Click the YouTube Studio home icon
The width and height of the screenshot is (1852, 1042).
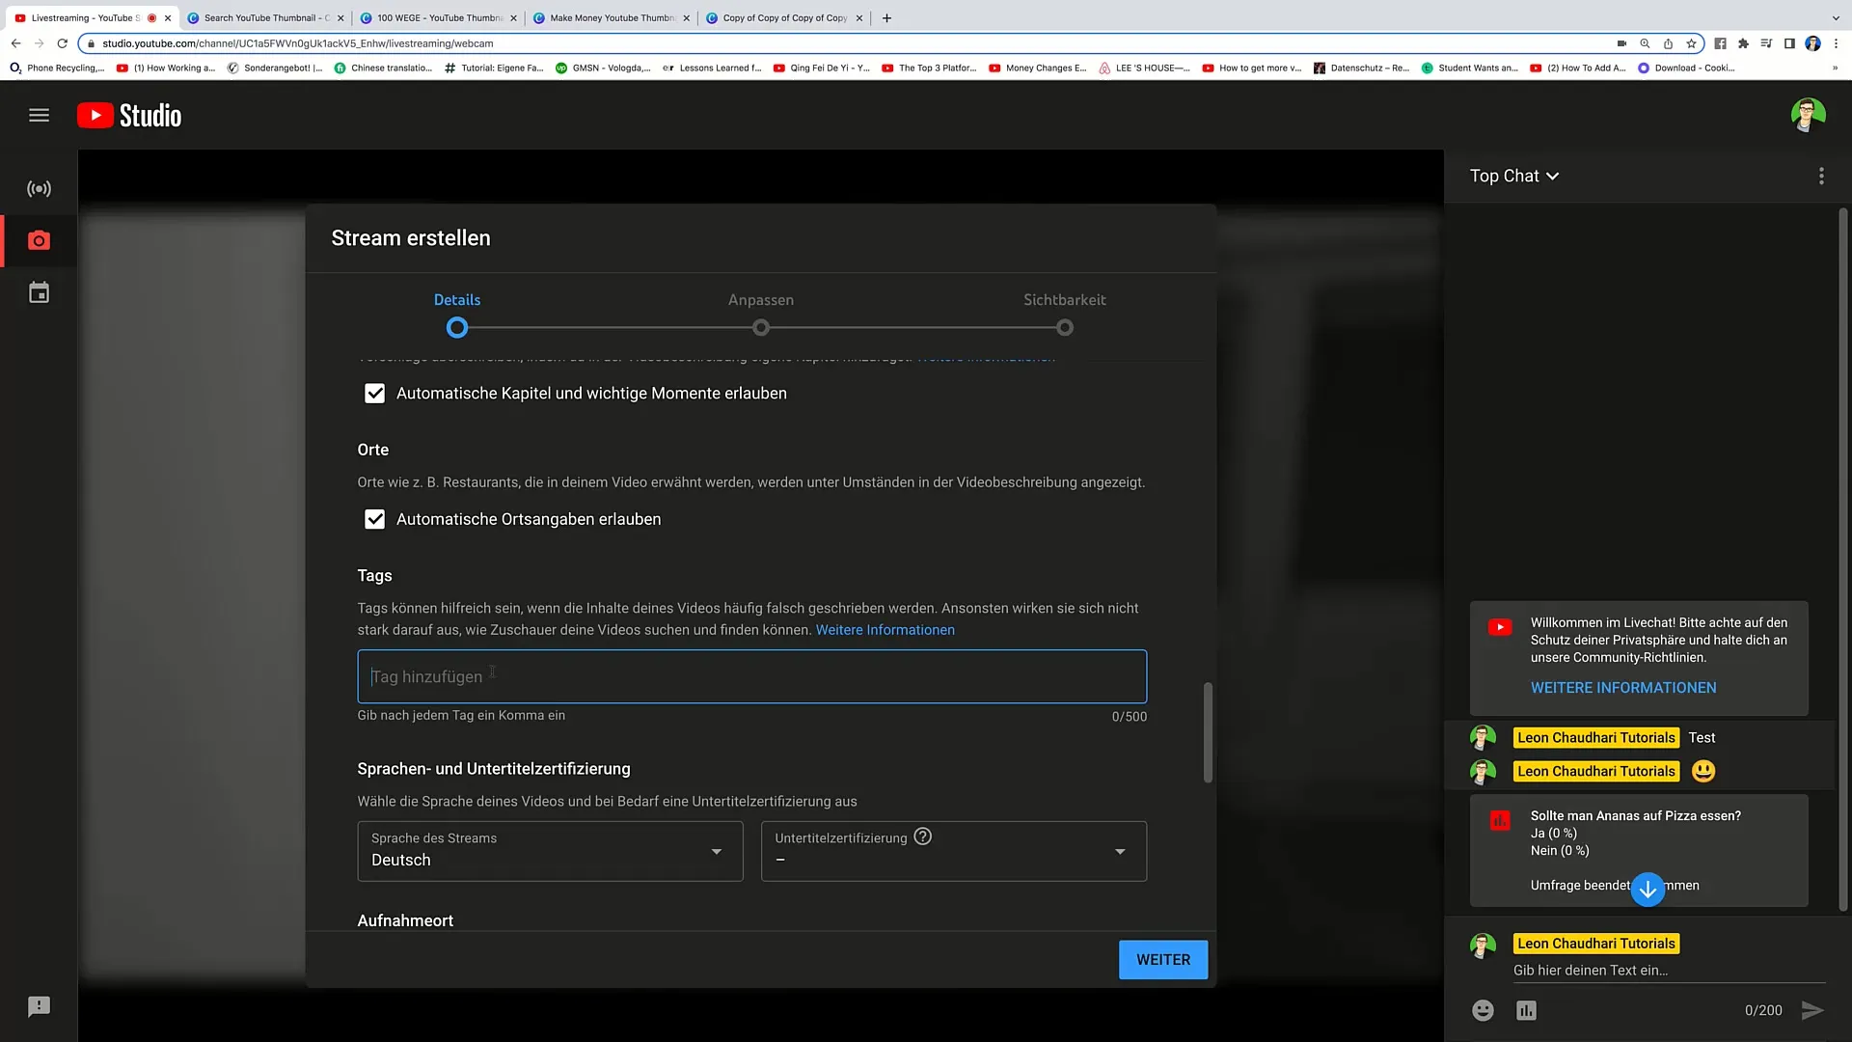tap(128, 115)
